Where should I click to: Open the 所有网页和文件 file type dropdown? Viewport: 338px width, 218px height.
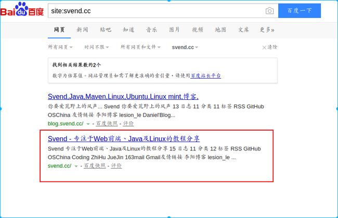click(140, 47)
